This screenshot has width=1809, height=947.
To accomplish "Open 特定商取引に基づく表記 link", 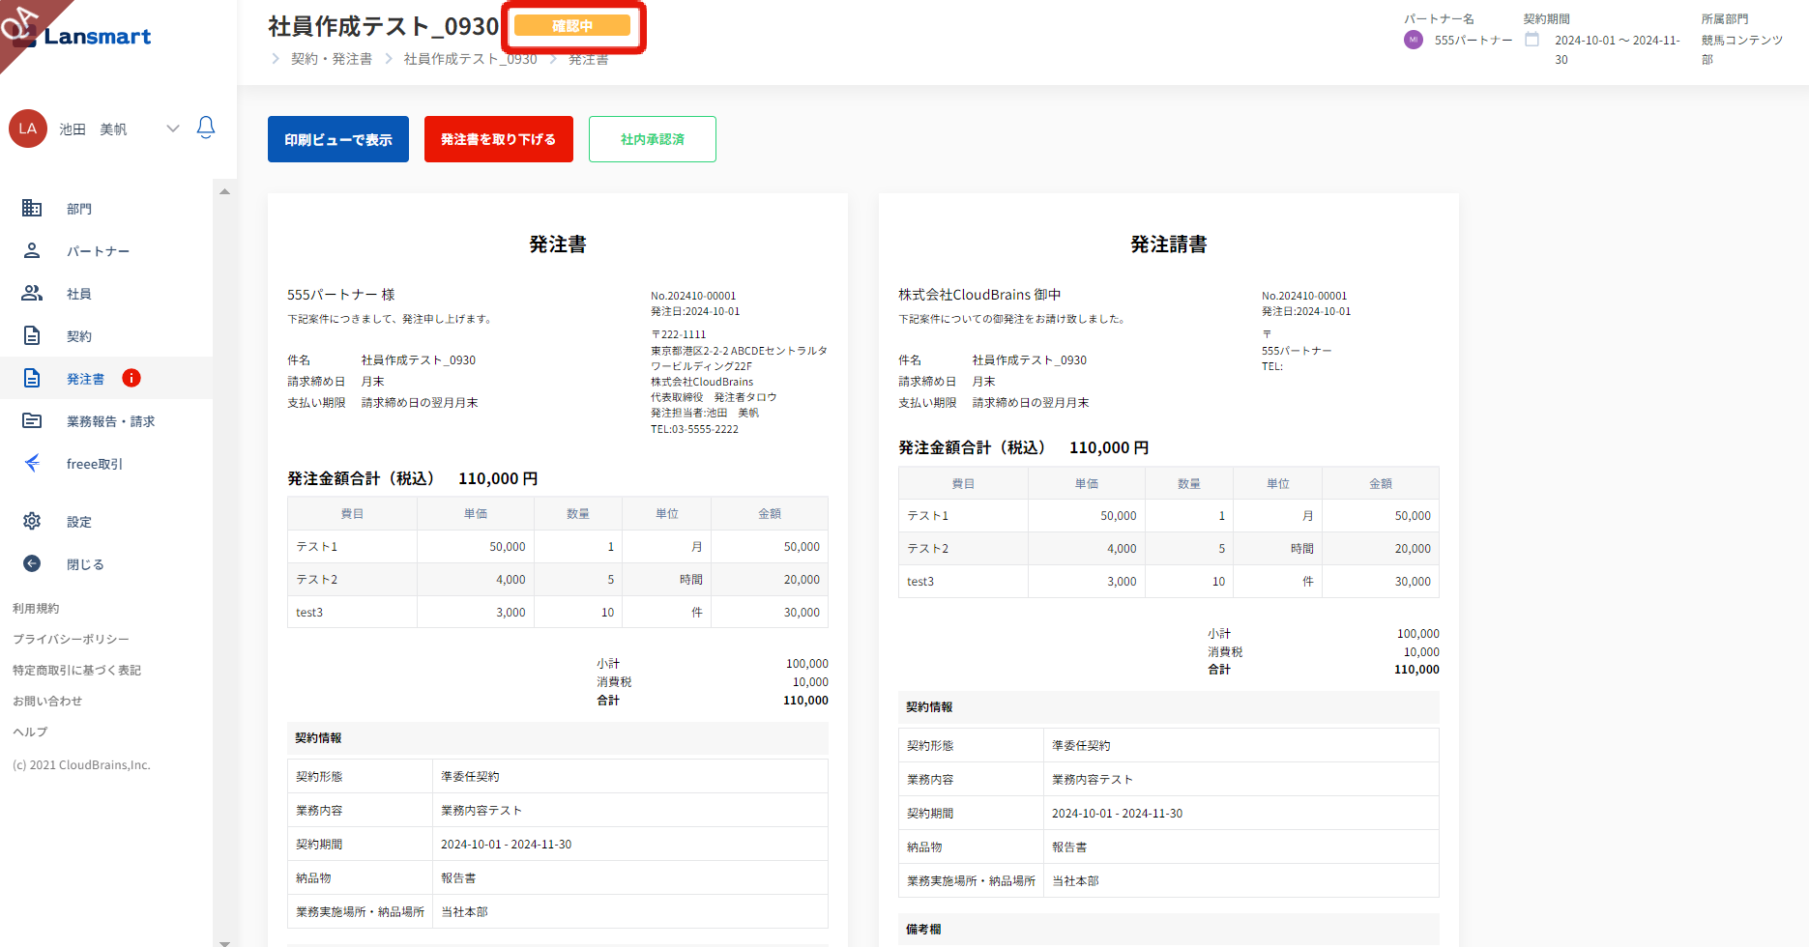I will pyautogui.click(x=76, y=670).
